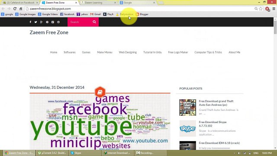Viewport: 277px width, 156px height.
Task: Open the Web Designing menu item
Action: click(128, 52)
